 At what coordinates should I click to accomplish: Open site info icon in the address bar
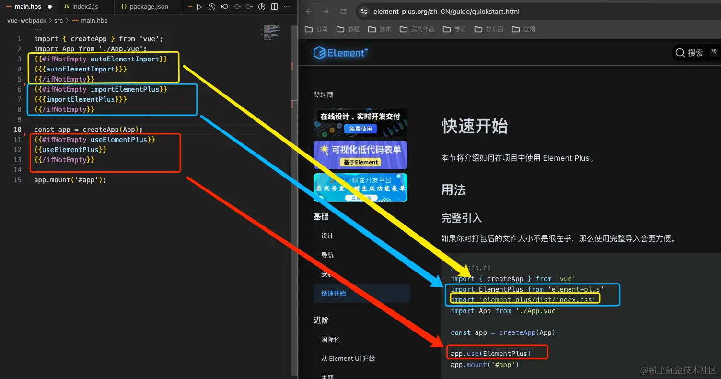pos(364,12)
